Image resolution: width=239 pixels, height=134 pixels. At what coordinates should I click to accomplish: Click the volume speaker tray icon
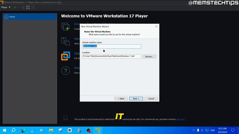[x=202, y=130]
